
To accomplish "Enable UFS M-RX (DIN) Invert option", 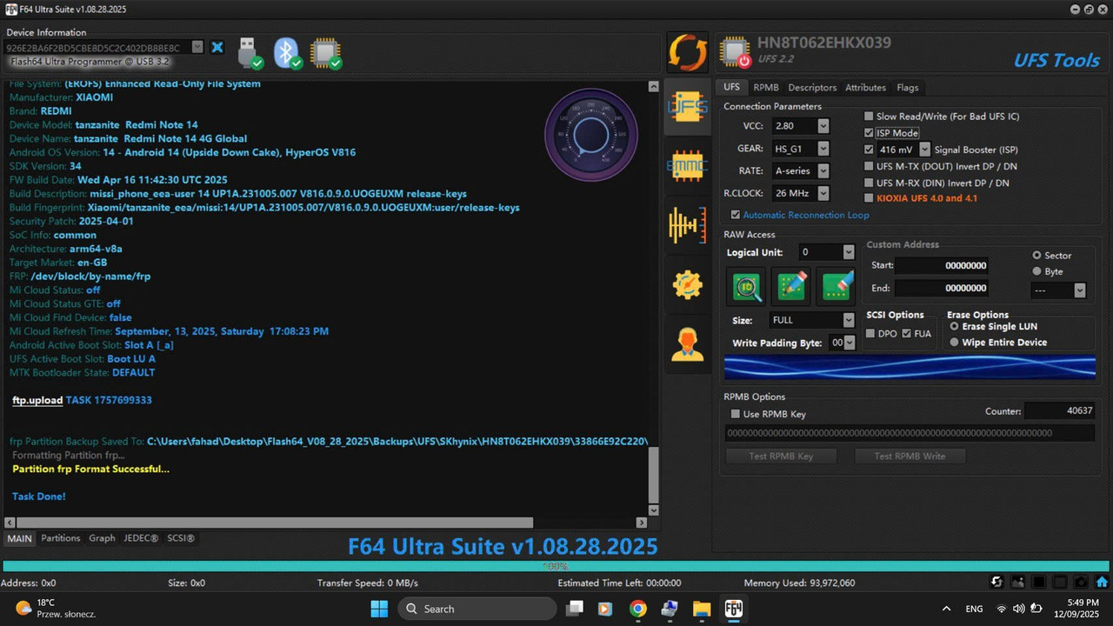I will click(x=869, y=183).
